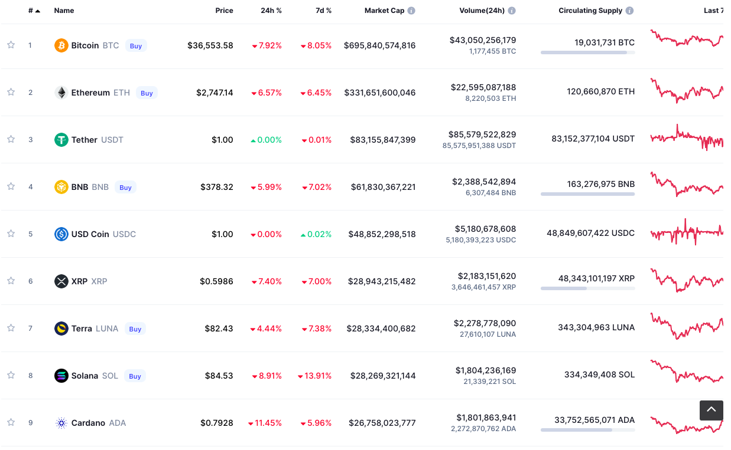Sort table by rank number column
The height and width of the screenshot is (450, 731).
[34, 11]
